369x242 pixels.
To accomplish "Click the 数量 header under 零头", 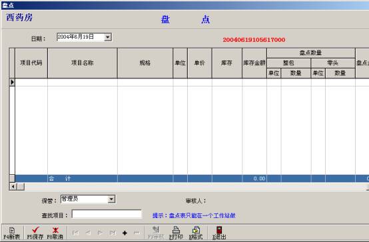I will point(340,73).
